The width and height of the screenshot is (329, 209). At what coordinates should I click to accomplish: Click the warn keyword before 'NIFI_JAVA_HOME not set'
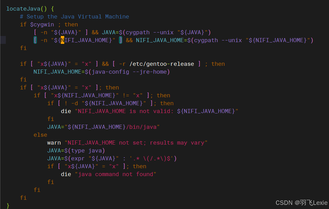point(54,143)
